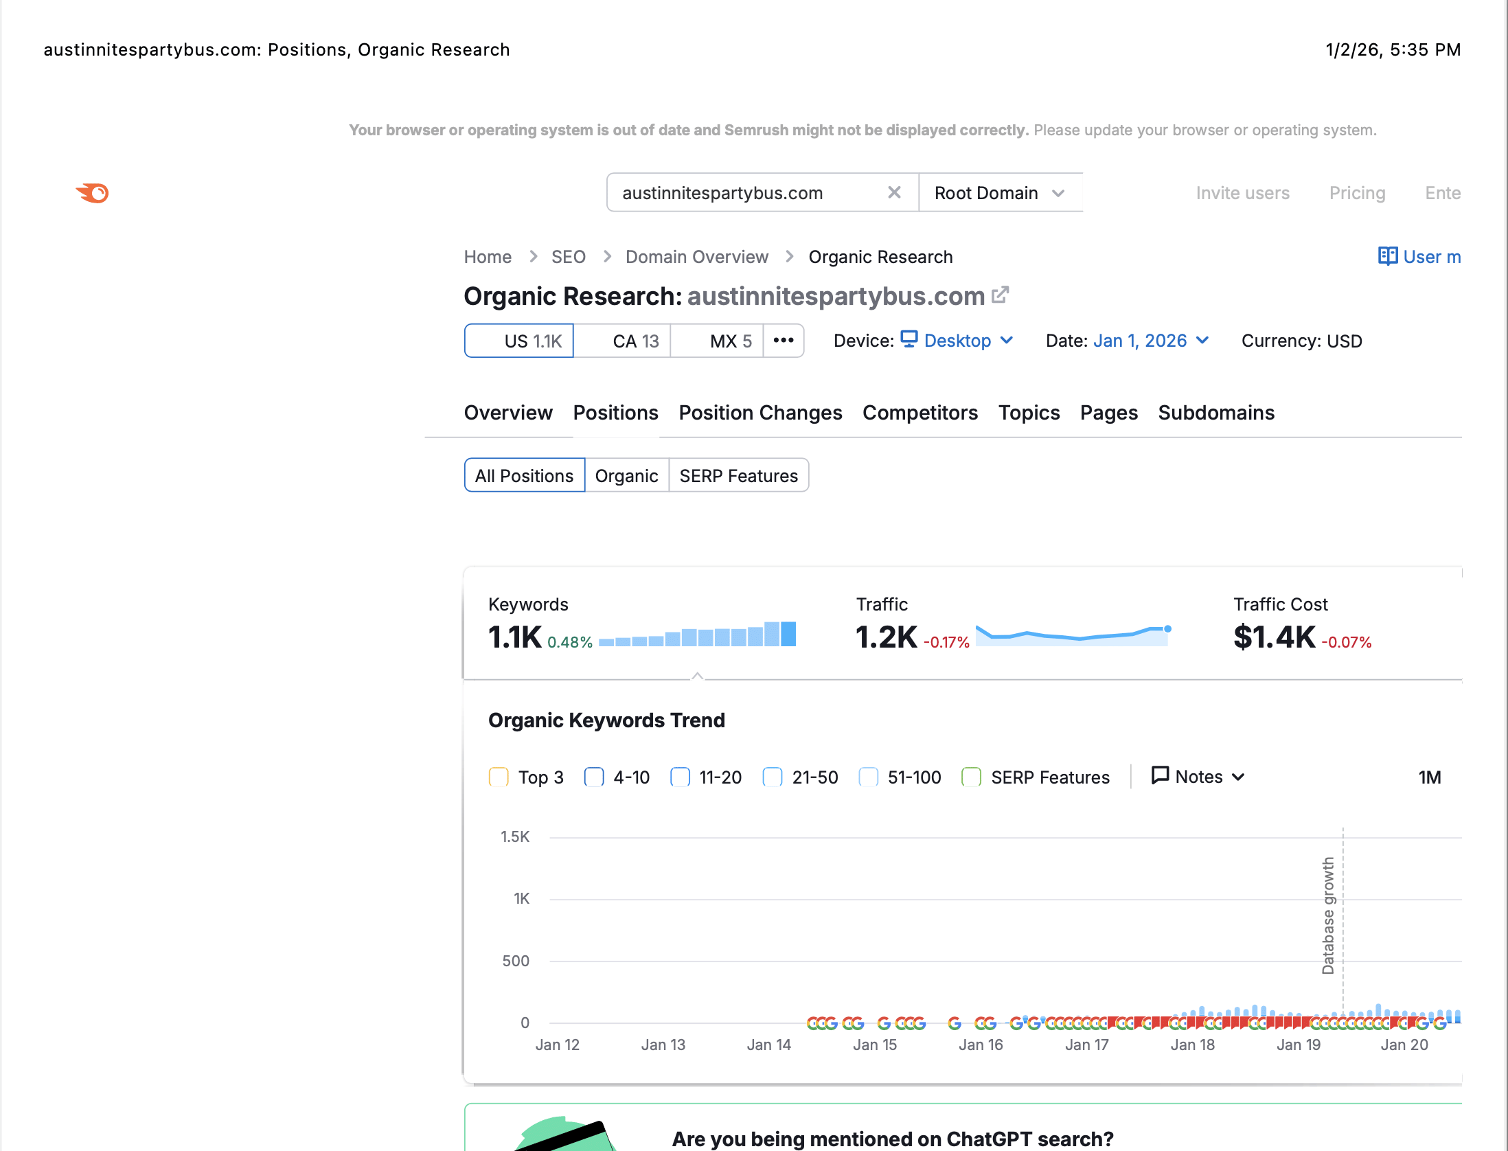The height and width of the screenshot is (1151, 1508).
Task: Click the Notes speech bubble icon
Action: click(1160, 775)
